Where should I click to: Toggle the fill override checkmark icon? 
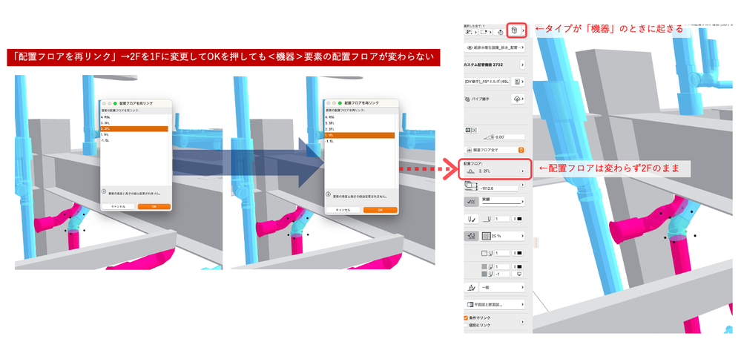(x=471, y=236)
